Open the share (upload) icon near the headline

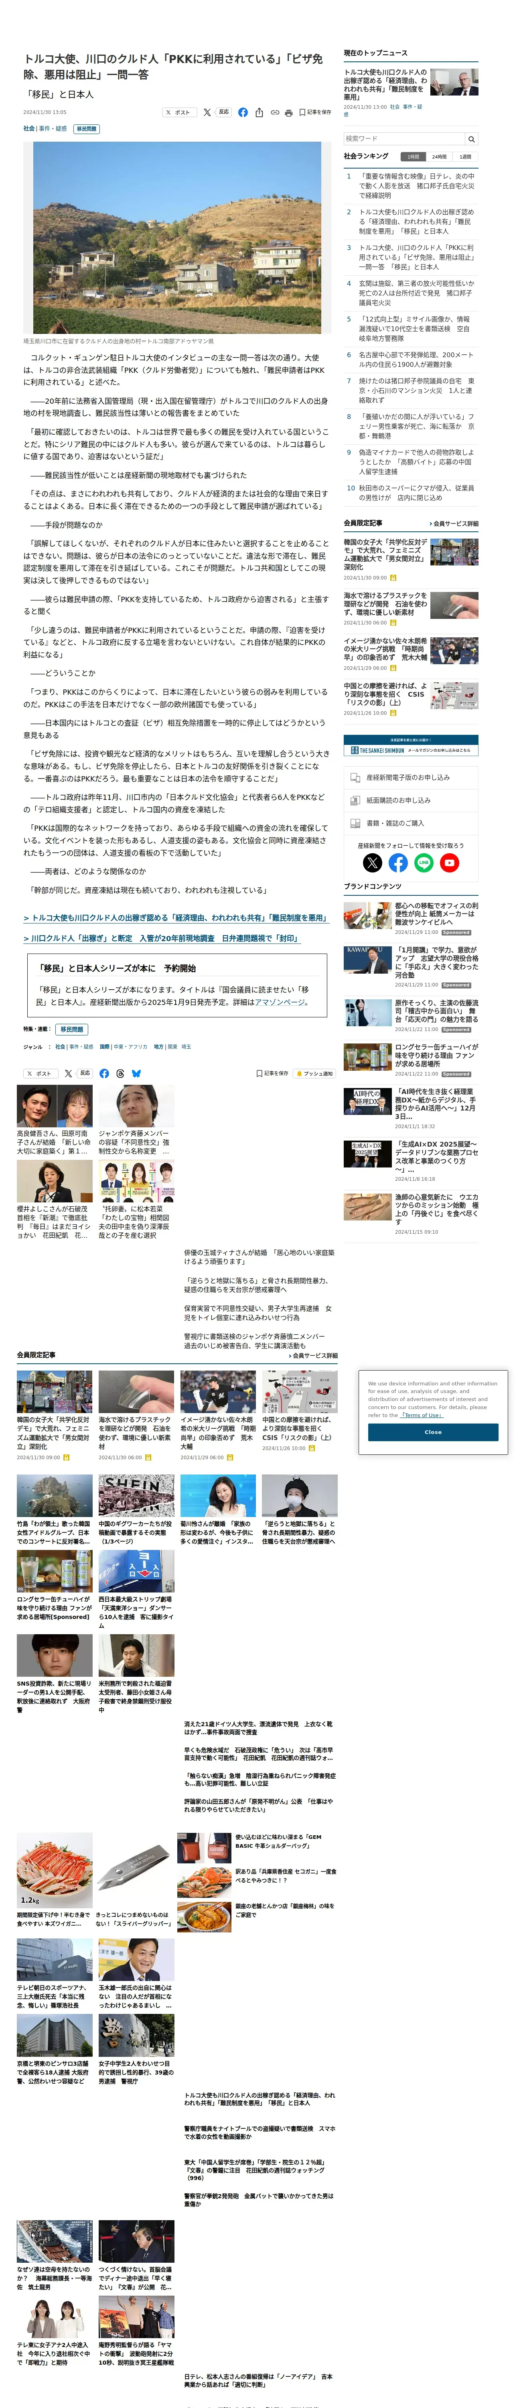259,112
